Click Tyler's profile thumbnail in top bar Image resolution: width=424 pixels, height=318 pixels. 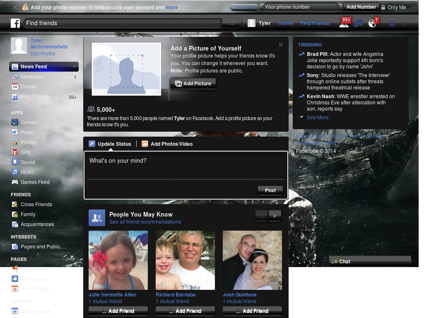pos(251,23)
